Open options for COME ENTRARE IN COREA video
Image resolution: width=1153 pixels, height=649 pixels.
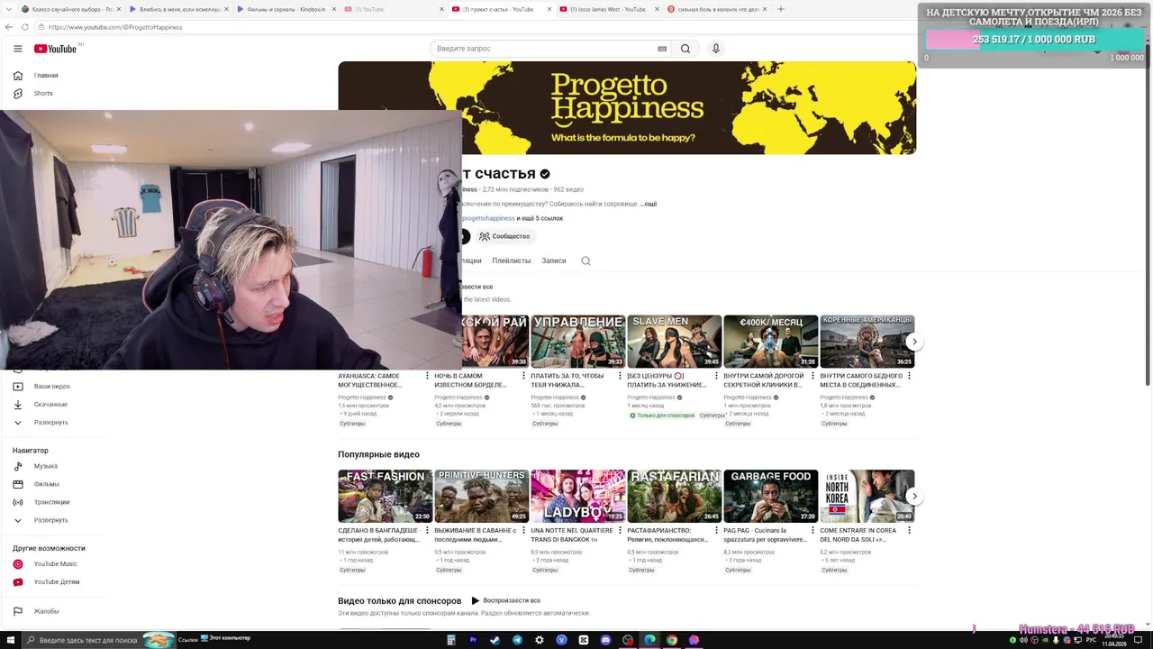pos(909,530)
